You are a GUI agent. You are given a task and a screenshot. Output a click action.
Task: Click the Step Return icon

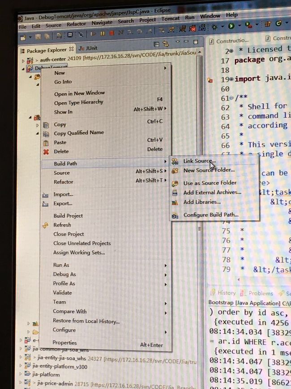pos(149,31)
